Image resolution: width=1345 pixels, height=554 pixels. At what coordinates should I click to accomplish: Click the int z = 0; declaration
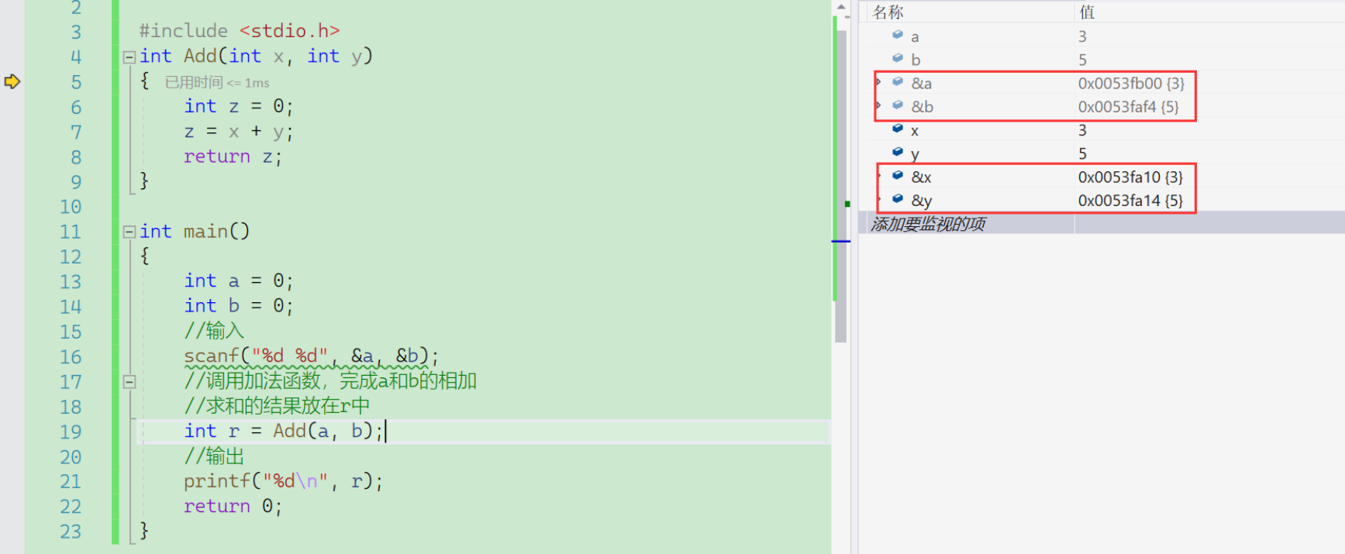coord(239,106)
